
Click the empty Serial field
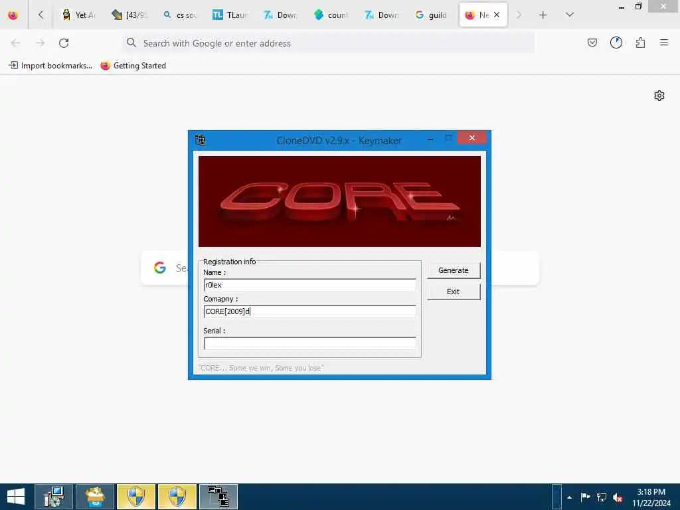[x=309, y=343]
